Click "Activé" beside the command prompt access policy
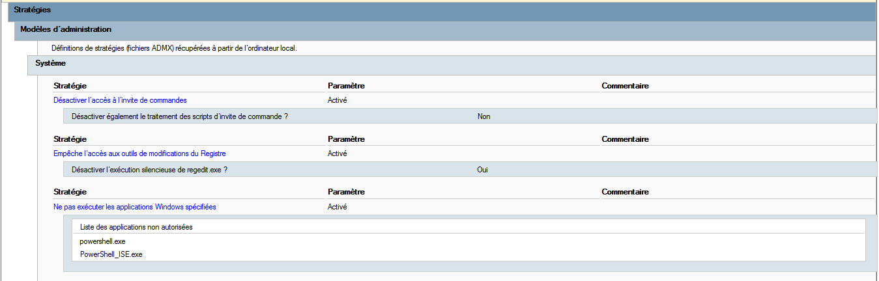 click(337, 100)
